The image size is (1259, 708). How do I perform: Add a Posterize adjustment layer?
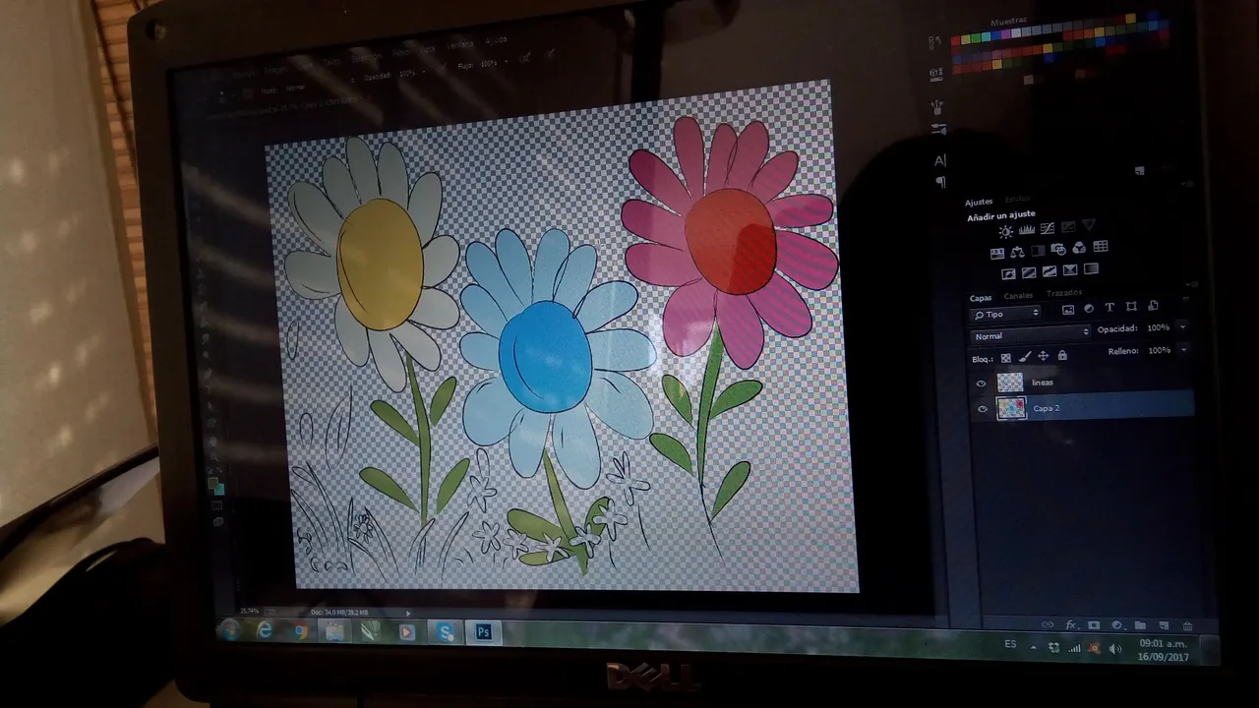pos(1029,272)
